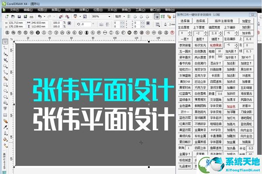Open the 视图(V) menu
This screenshot has height=174, width=262.
pos(42,10)
